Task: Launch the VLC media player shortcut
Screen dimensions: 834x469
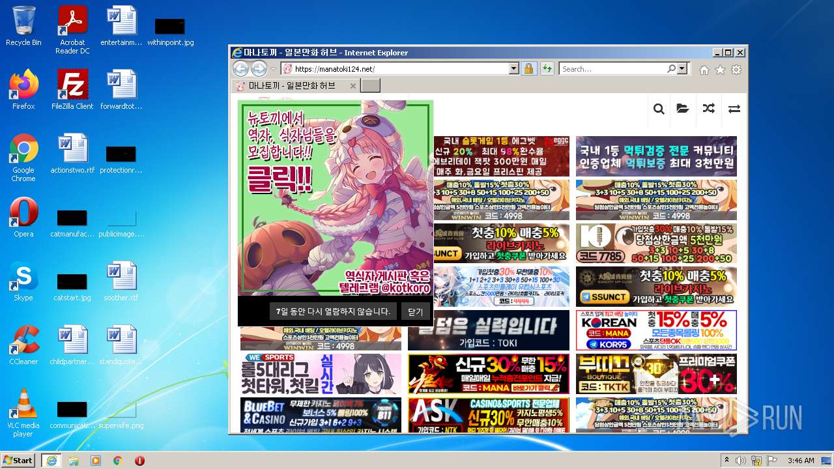Action: point(23,413)
